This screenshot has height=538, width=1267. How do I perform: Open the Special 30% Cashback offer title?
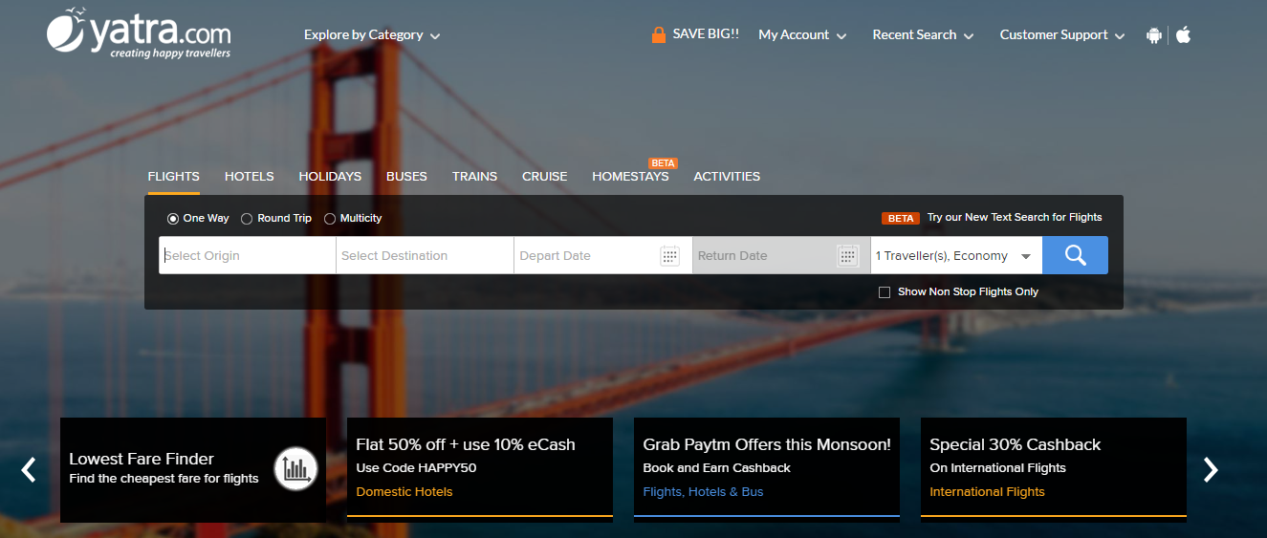(x=1015, y=444)
